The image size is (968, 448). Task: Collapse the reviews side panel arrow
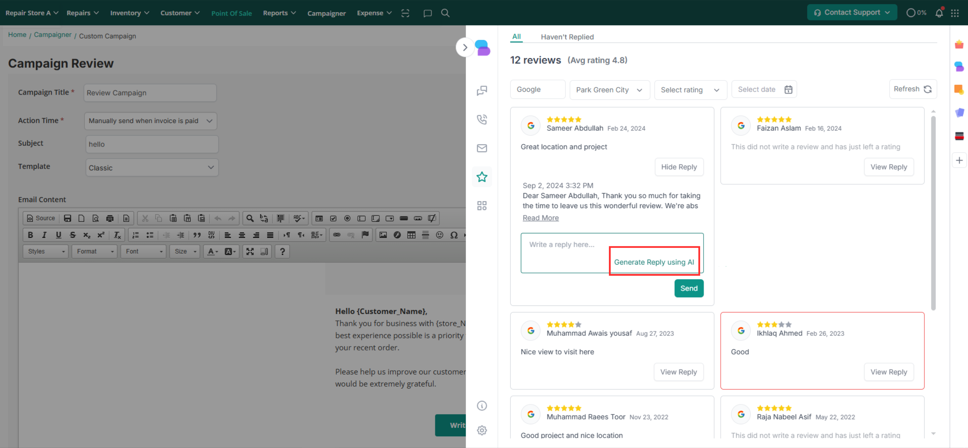point(465,48)
